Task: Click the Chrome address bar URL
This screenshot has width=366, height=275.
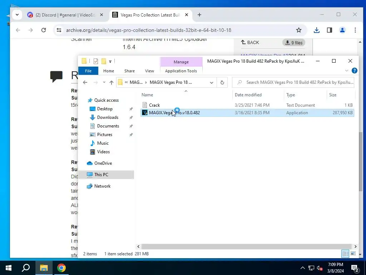Action: coord(148,30)
